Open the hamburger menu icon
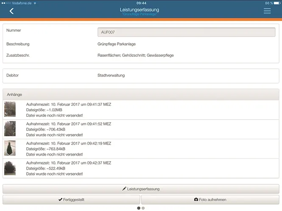 pyautogui.click(x=267, y=11)
